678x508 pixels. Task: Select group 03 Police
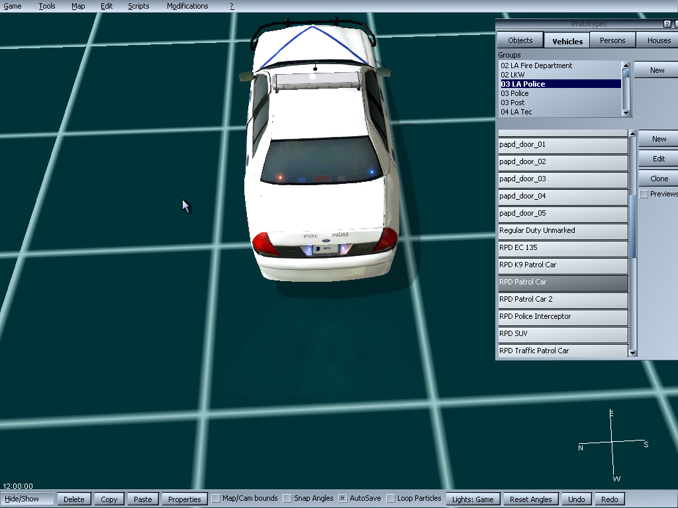tap(560, 93)
